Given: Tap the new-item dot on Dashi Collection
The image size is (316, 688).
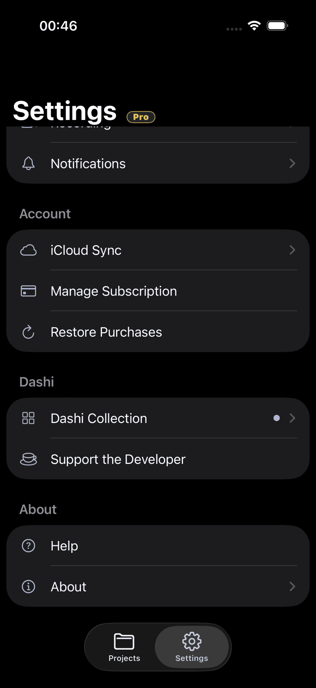Looking at the screenshot, I should pos(276,418).
